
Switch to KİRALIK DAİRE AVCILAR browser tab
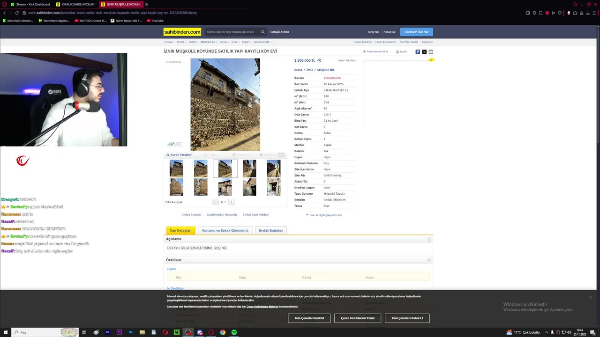coord(75,4)
